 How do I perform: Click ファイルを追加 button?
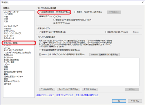[x=47, y=89]
